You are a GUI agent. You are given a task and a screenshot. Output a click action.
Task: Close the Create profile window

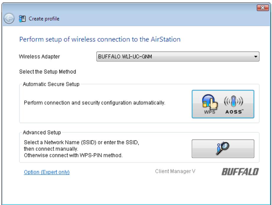(263, 8)
